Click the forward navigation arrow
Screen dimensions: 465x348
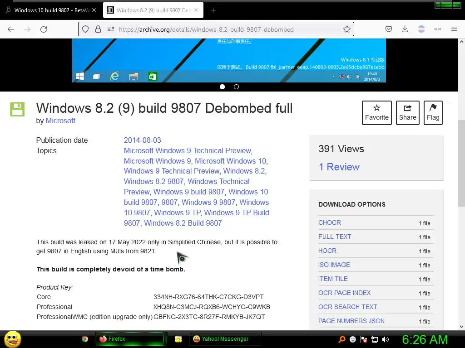27,29
